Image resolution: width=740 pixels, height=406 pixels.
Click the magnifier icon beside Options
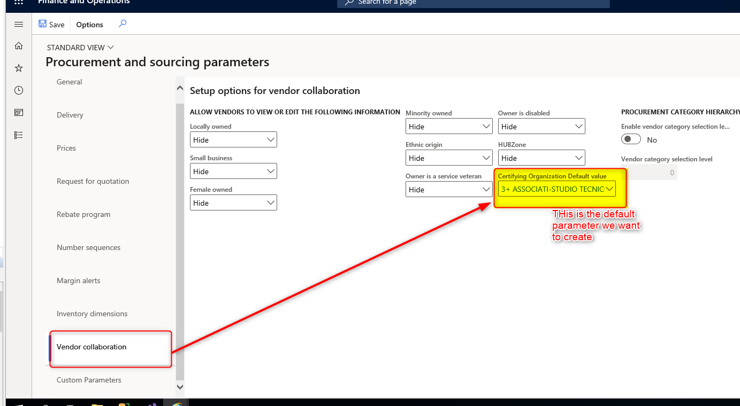tap(122, 24)
